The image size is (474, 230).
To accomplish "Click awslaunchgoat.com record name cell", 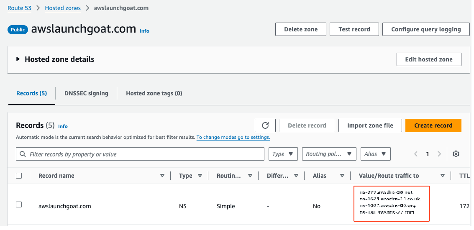I will coord(65,207).
